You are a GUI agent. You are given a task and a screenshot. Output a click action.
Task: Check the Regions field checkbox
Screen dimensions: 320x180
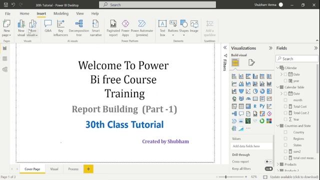pyautogui.click(x=285, y=138)
